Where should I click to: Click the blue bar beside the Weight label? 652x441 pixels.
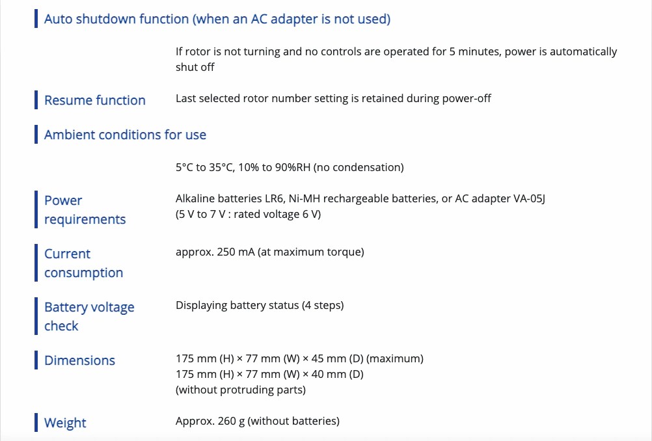click(36, 422)
